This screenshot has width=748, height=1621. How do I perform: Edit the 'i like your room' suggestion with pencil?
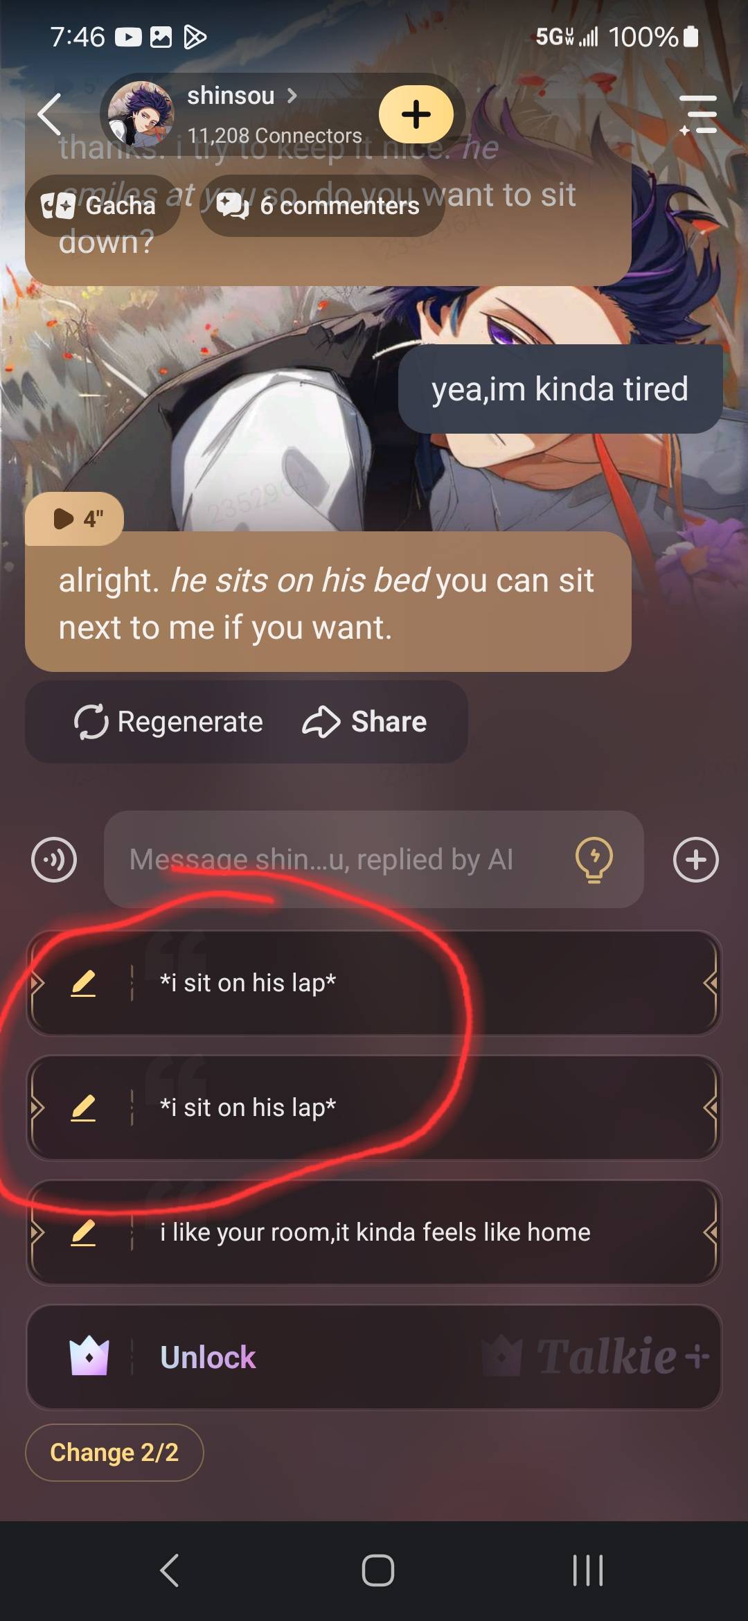pos(83,1232)
